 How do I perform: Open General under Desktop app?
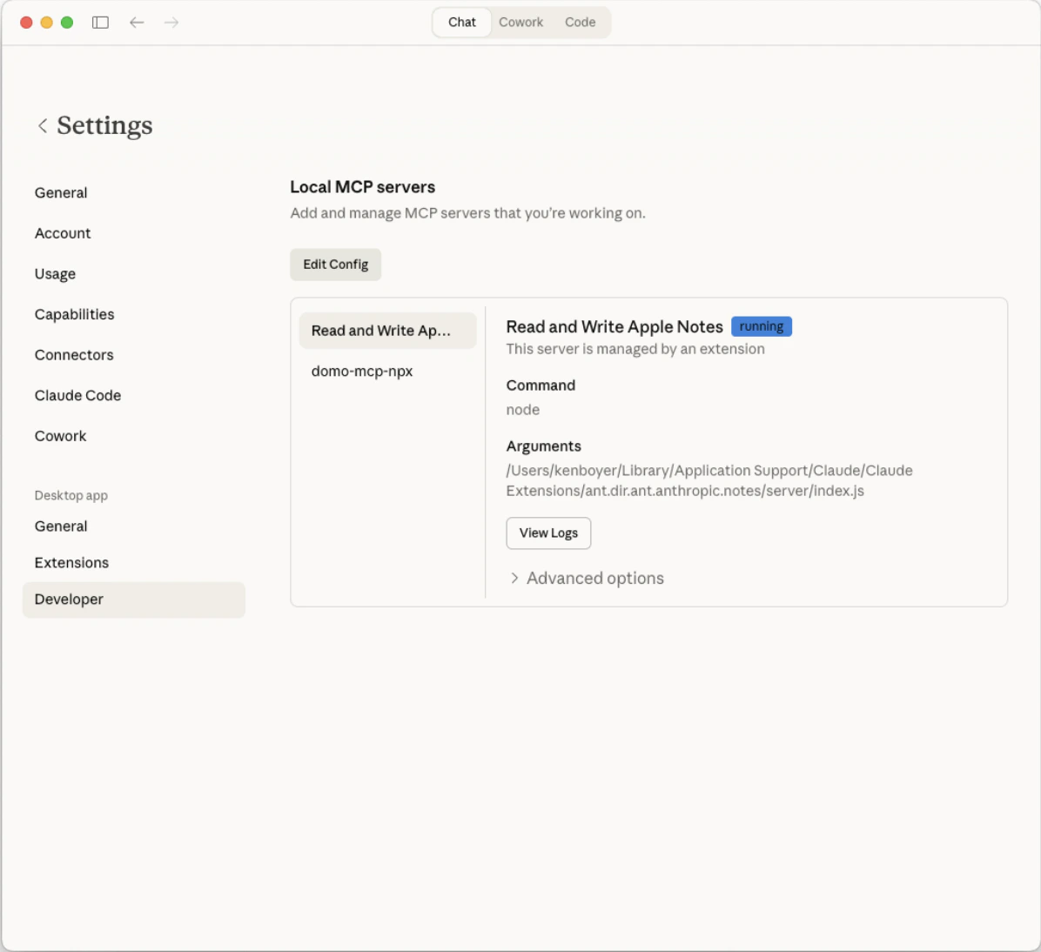pos(61,526)
